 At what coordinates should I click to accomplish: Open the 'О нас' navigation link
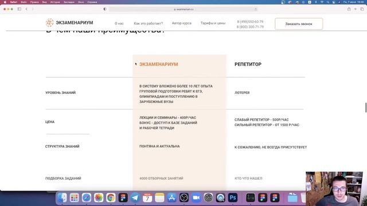tap(119, 23)
